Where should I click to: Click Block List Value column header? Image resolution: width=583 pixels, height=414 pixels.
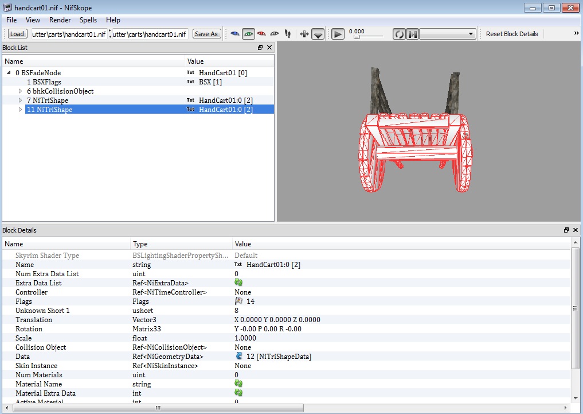click(229, 61)
